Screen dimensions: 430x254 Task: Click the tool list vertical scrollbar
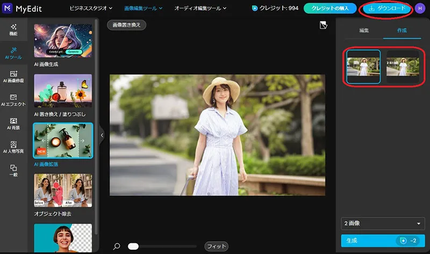point(96,126)
